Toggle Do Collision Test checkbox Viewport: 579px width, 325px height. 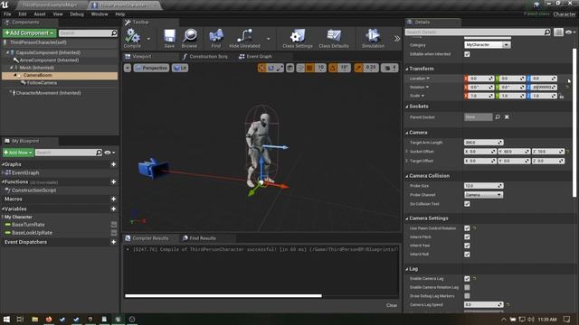467,204
